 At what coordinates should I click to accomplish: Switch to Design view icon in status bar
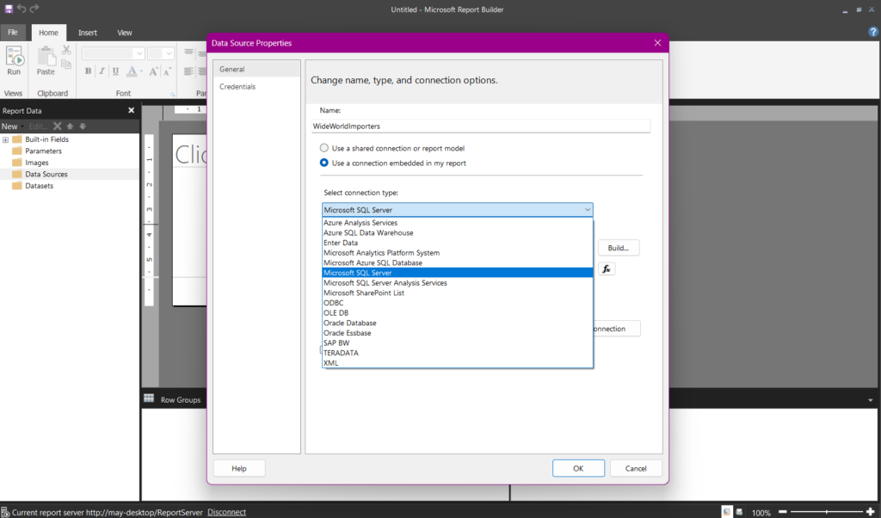point(726,512)
